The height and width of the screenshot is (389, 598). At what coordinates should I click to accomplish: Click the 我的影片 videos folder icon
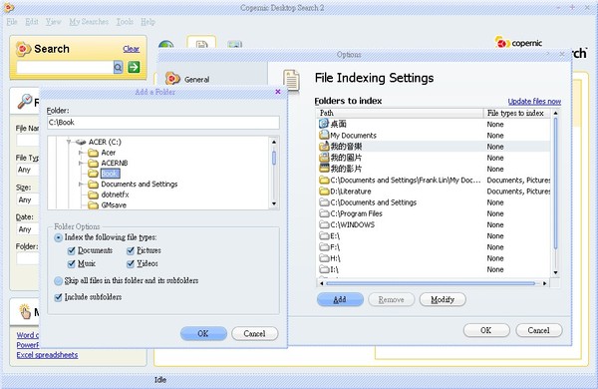click(324, 168)
